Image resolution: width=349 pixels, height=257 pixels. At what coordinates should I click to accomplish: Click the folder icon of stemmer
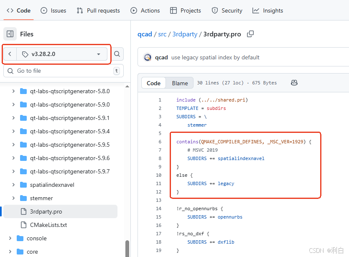pyautogui.click(x=23, y=198)
